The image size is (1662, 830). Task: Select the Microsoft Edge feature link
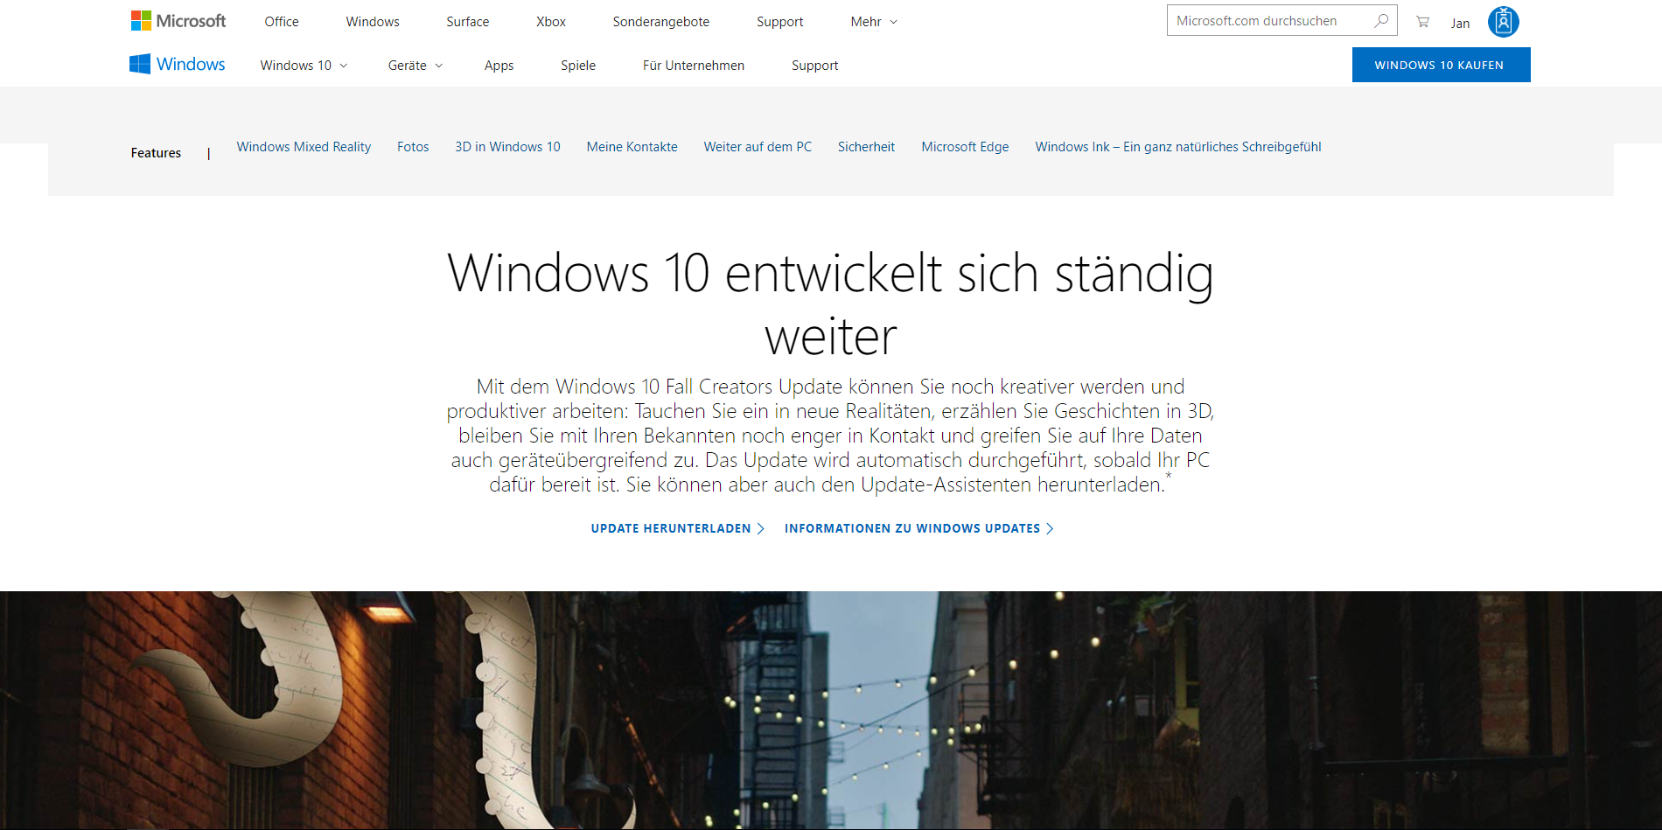click(965, 147)
